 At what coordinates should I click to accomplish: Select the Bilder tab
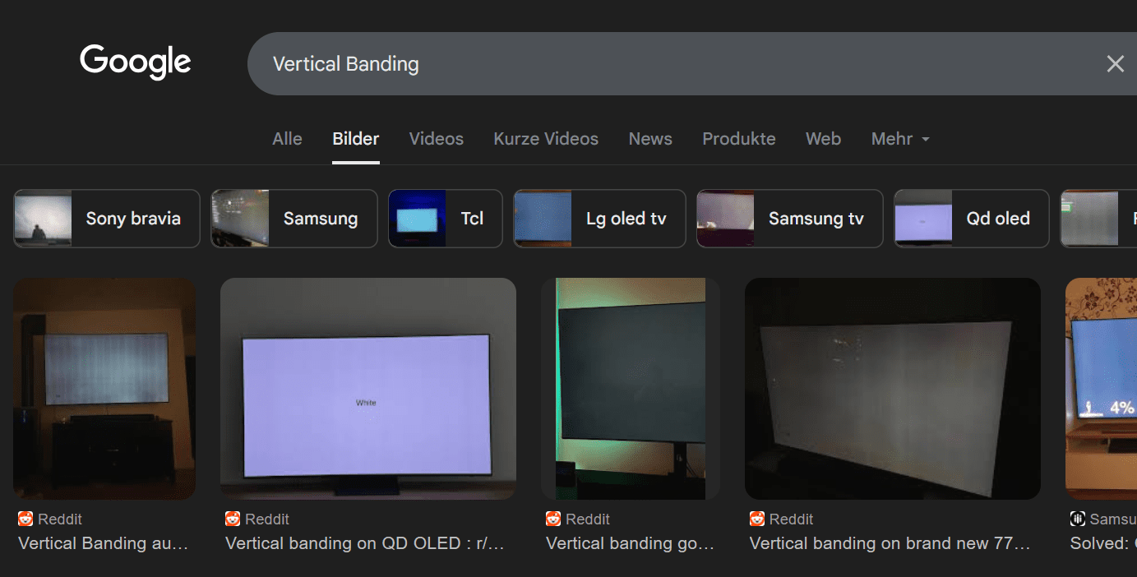coord(355,139)
